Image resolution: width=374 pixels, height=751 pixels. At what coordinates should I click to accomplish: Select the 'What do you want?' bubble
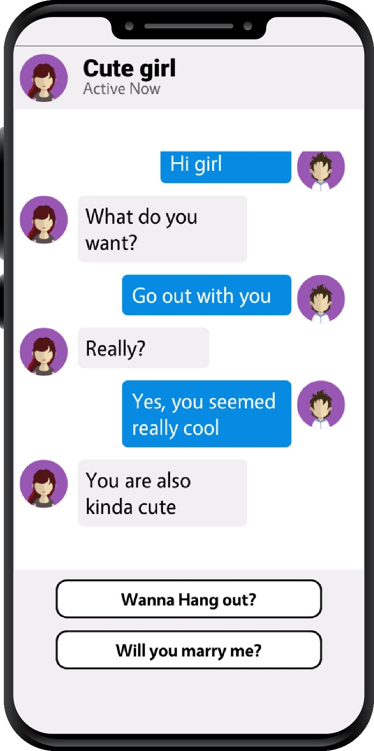pyautogui.click(x=162, y=229)
